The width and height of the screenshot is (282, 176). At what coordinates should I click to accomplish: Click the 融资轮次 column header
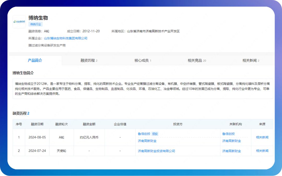62,124
